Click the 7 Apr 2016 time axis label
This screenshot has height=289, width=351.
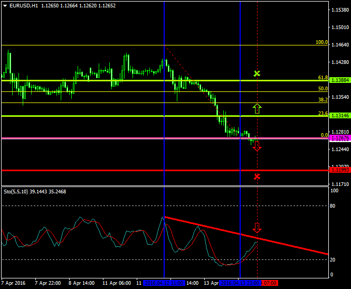pos(13,283)
